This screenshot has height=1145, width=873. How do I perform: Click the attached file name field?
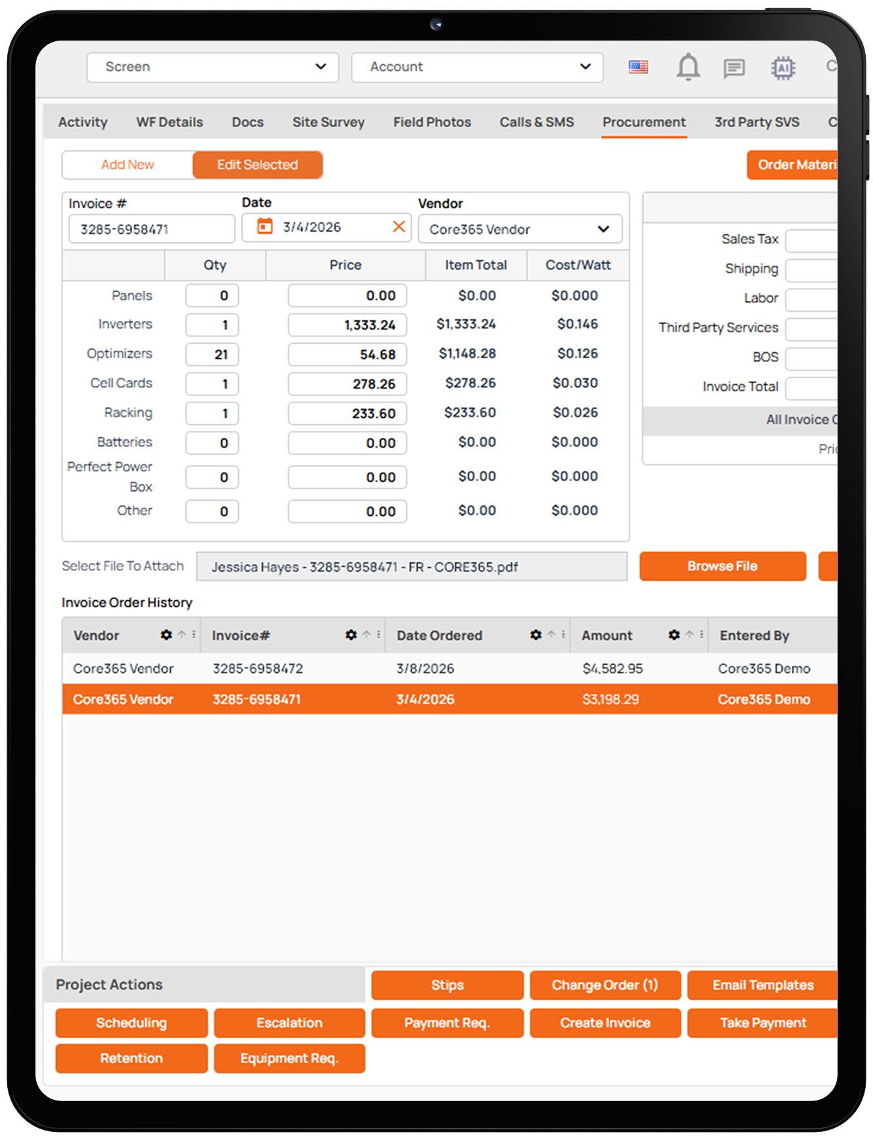point(412,566)
